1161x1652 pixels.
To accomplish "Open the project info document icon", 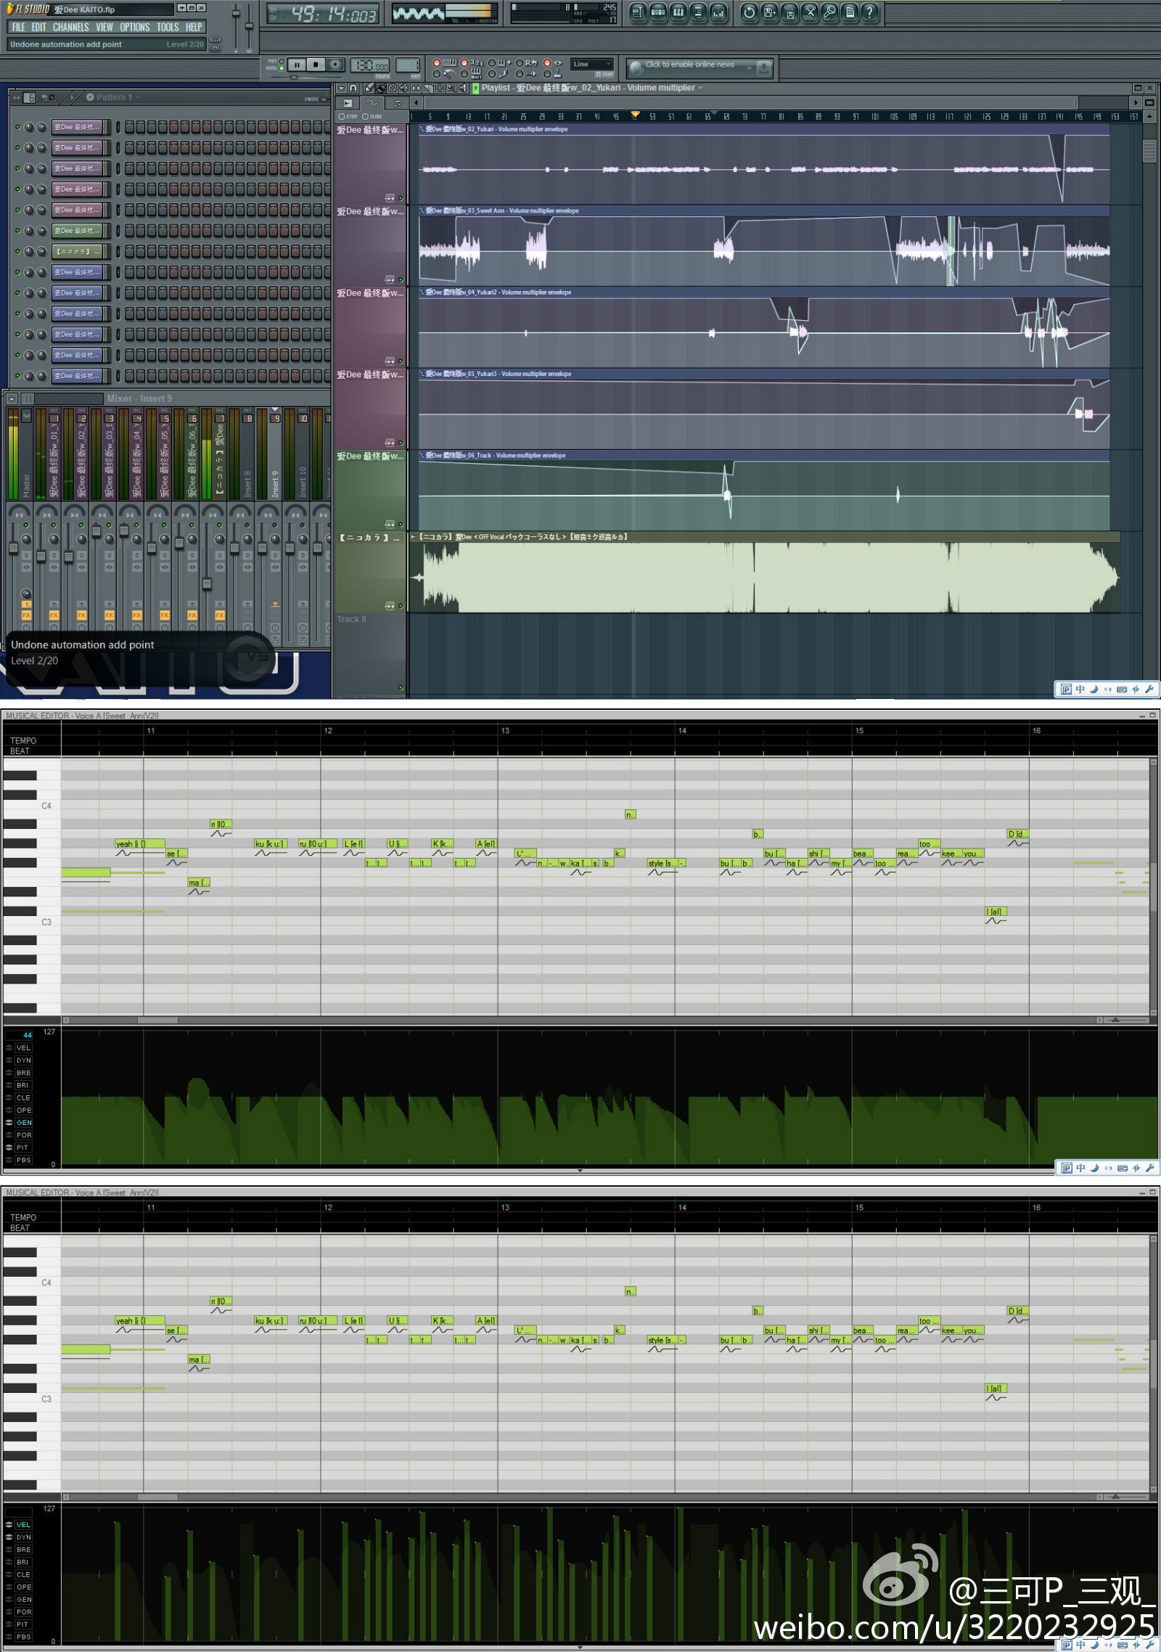I will pyautogui.click(x=850, y=12).
